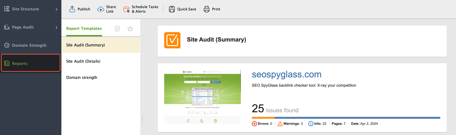This screenshot has height=135, width=456.
Task: Open the Site Structure section
Action: point(31,9)
